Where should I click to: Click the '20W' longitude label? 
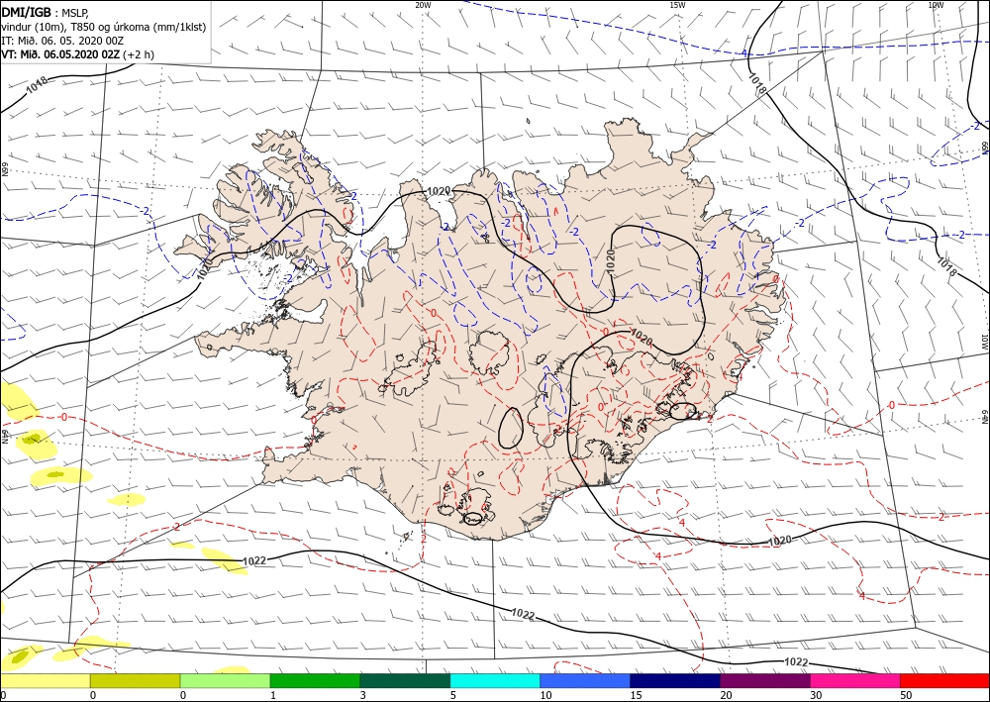(x=423, y=4)
